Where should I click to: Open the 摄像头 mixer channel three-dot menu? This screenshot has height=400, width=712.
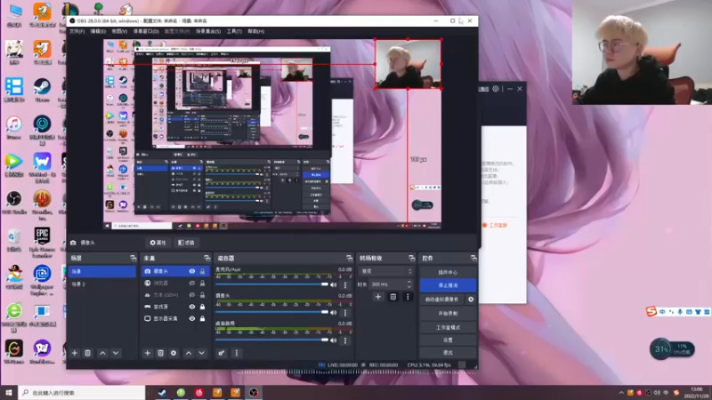[x=345, y=313]
